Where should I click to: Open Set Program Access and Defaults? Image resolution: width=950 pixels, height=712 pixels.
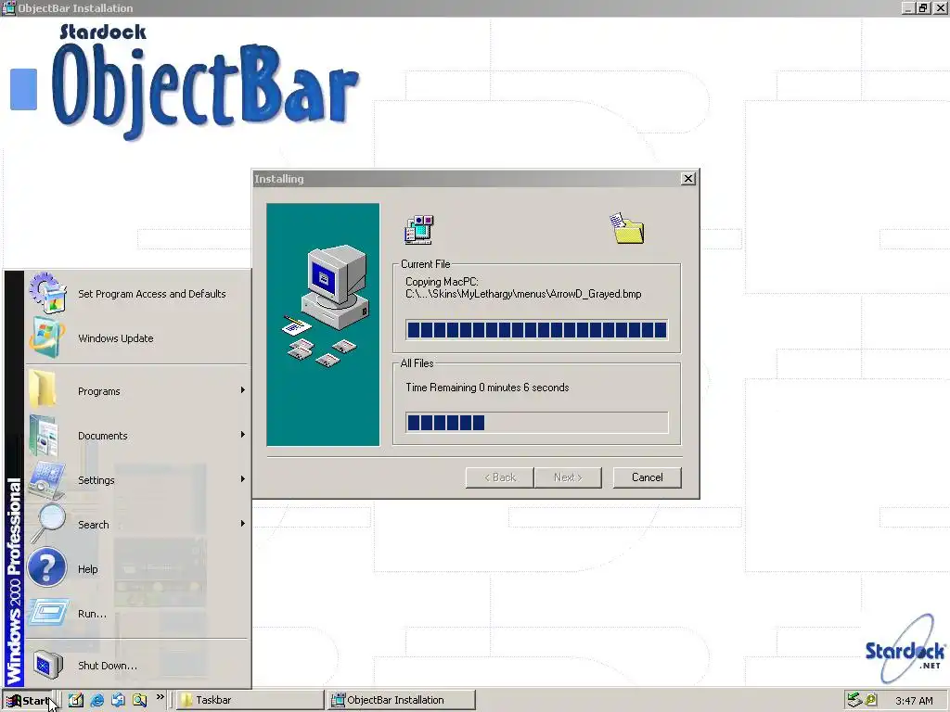coord(137,294)
